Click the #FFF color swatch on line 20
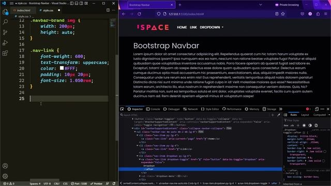Viewport: 331px width, 186px height. click(x=62, y=68)
